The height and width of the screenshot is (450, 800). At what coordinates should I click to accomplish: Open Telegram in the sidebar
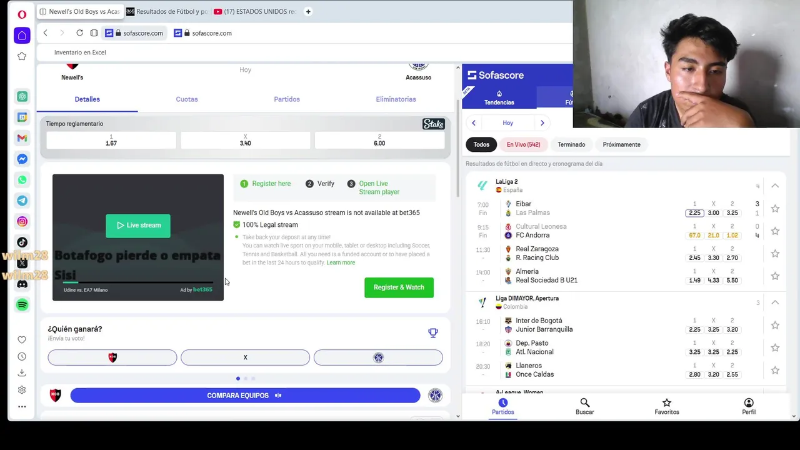[22, 201]
